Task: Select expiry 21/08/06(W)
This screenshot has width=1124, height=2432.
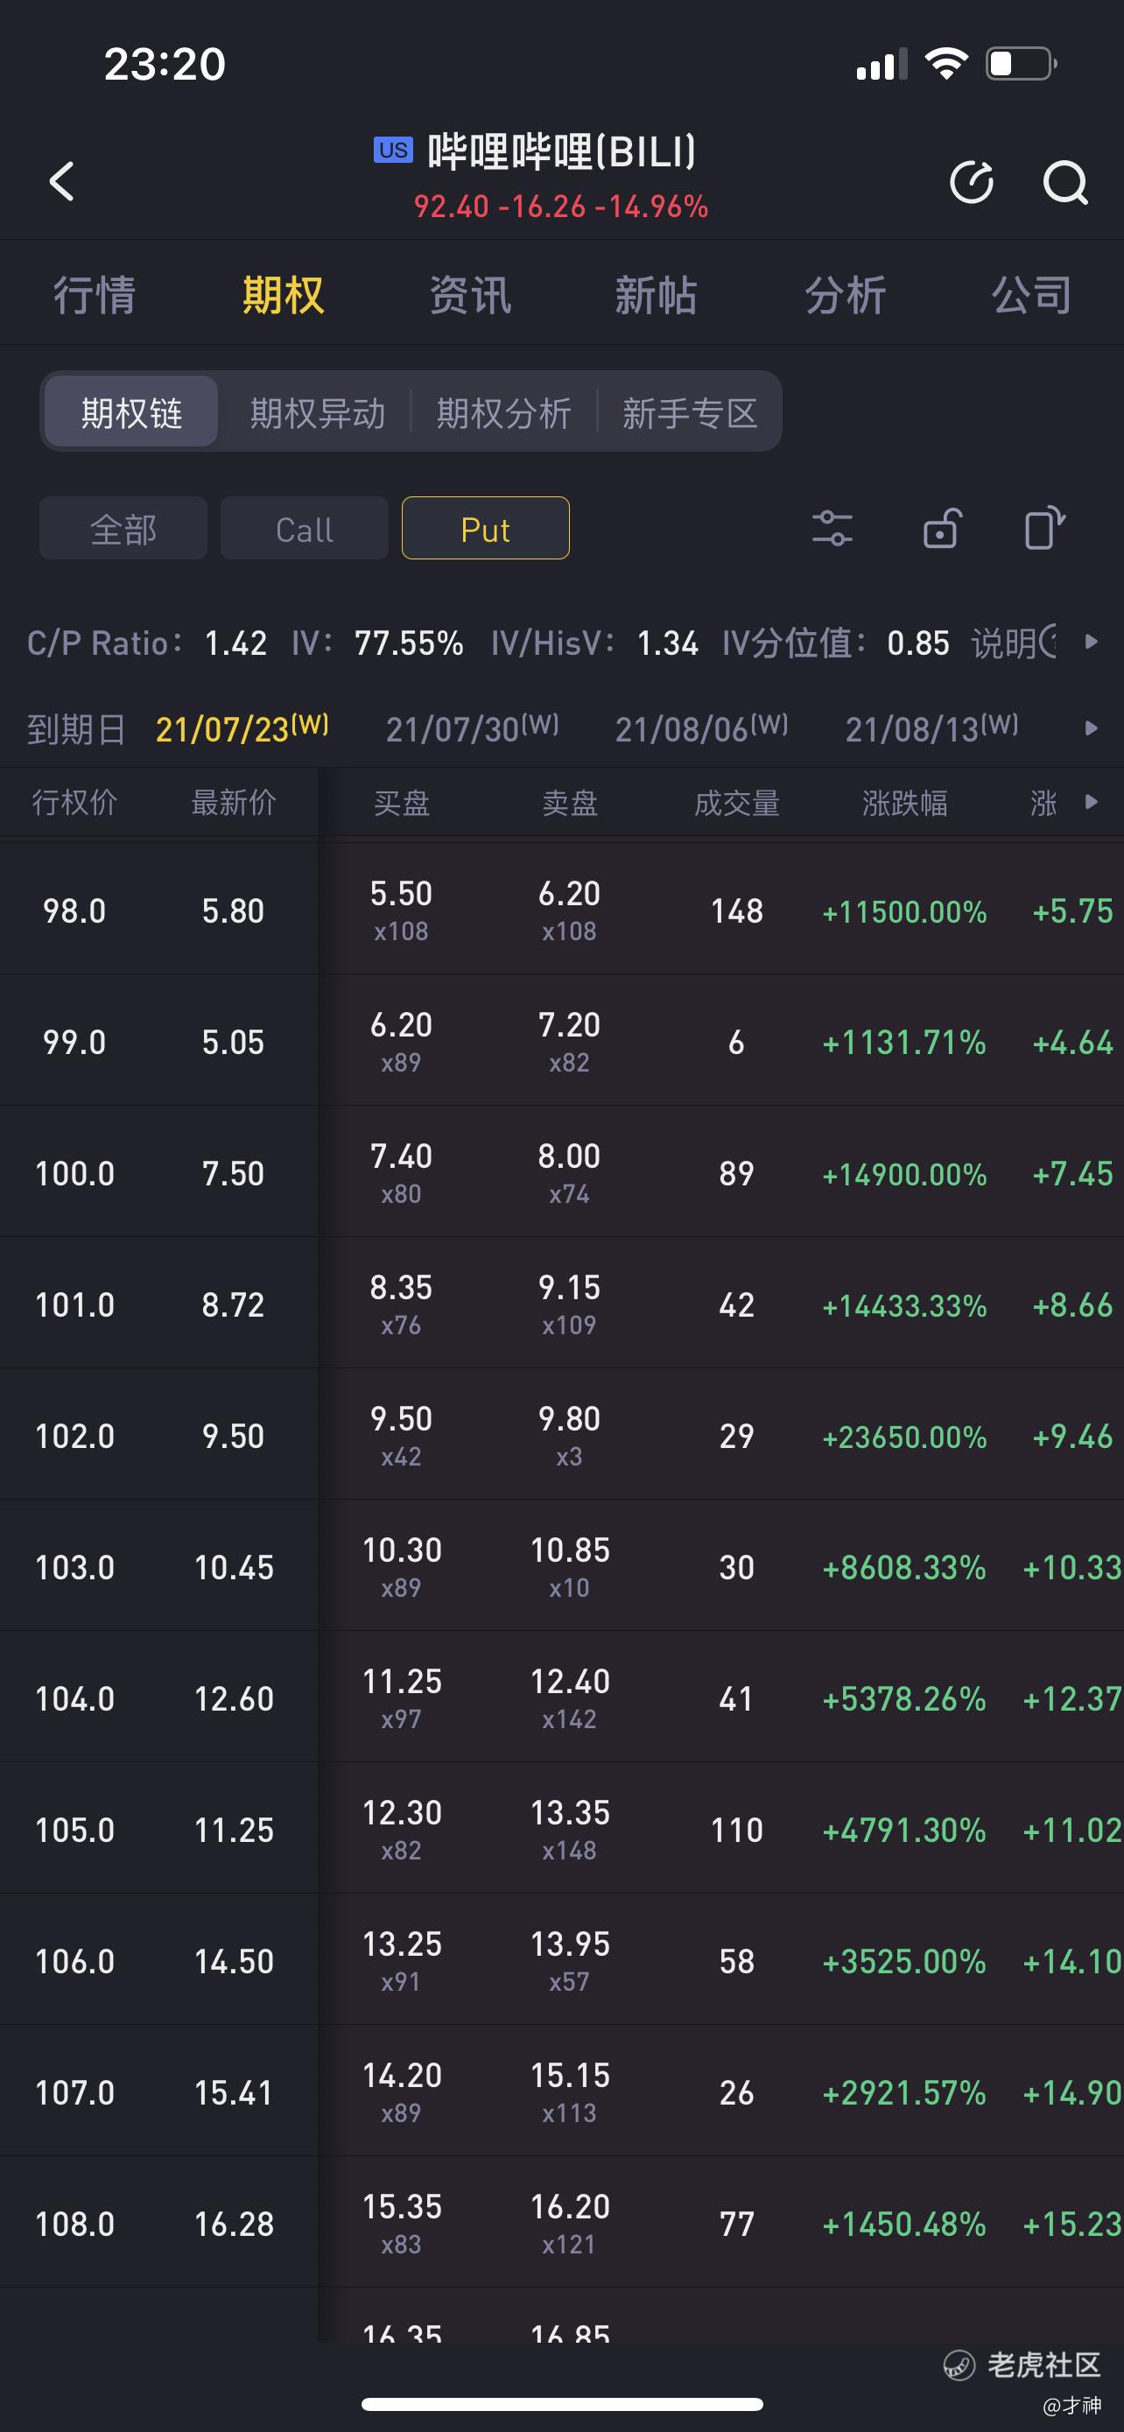Action: pyautogui.click(x=702, y=727)
